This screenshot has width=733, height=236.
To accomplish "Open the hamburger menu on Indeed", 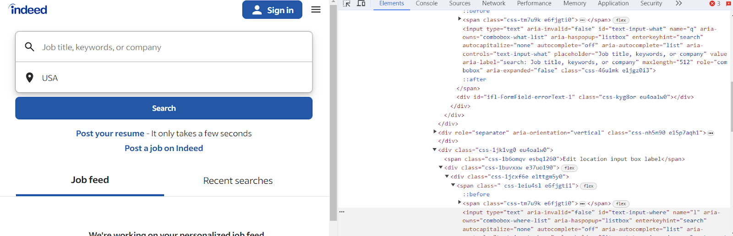I will (316, 10).
